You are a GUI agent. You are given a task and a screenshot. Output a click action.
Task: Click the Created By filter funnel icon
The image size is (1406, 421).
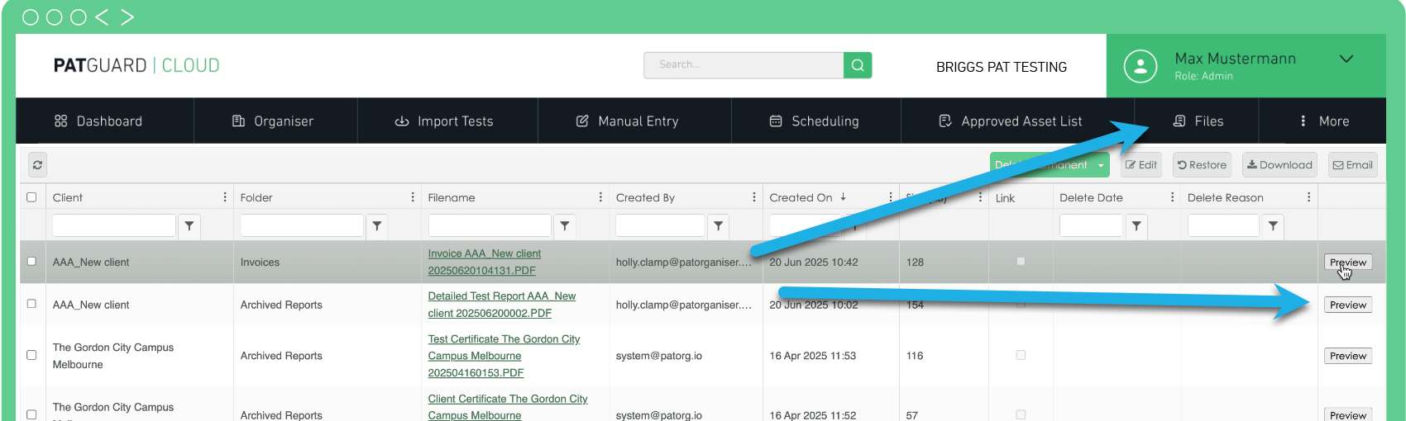click(719, 225)
